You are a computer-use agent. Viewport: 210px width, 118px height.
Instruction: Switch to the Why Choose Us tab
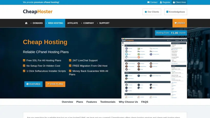point(128,102)
